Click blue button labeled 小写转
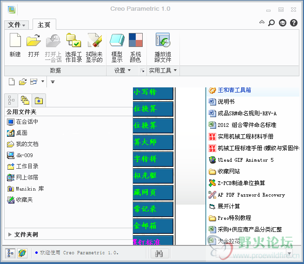 153,93
